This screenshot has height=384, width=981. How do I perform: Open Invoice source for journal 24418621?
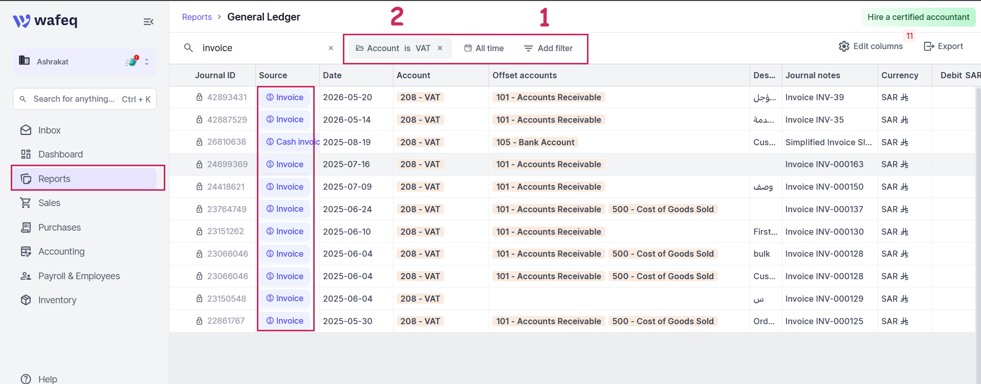click(285, 187)
